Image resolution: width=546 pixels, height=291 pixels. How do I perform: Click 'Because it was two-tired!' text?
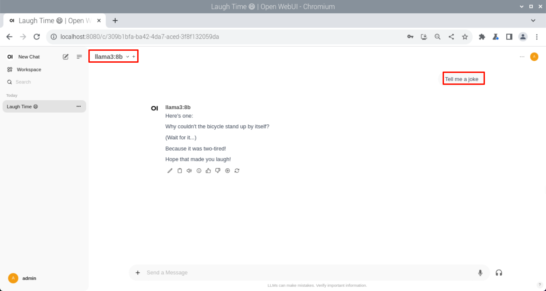196,149
